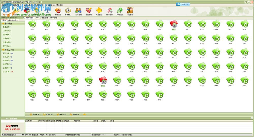Click 过滤状态 button
The width and height of the screenshot is (254, 137).
(48, 114)
